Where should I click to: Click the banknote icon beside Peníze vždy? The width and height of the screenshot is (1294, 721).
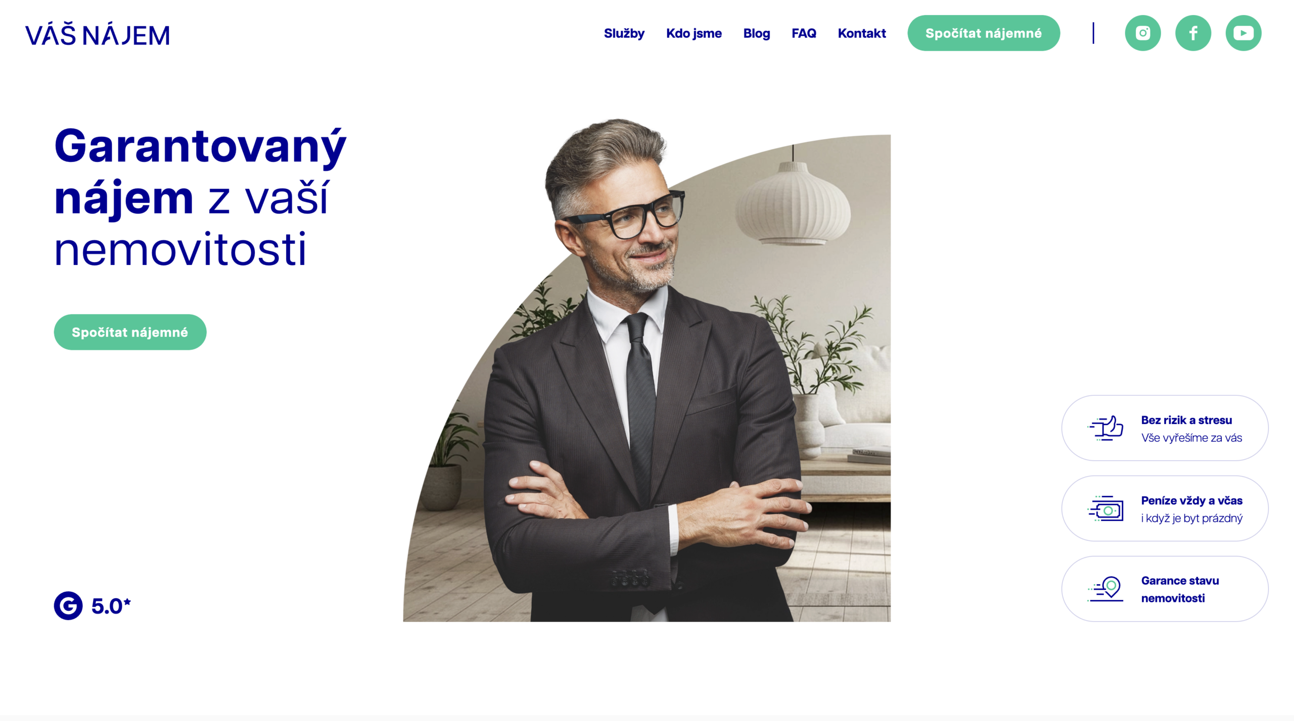tap(1105, 508)
